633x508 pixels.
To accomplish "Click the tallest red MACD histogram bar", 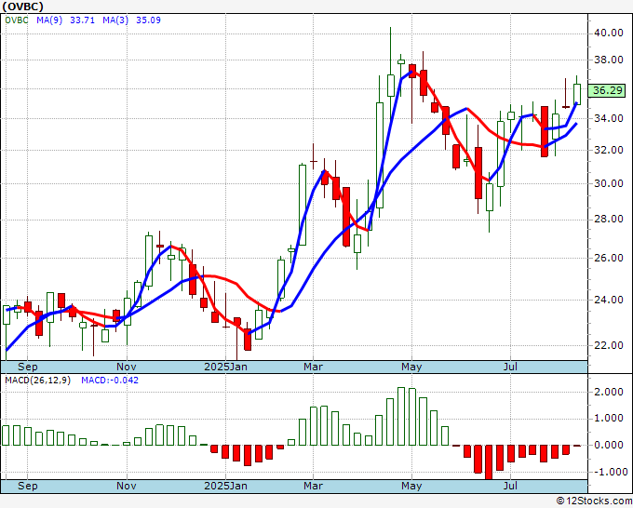I will 489,462.
